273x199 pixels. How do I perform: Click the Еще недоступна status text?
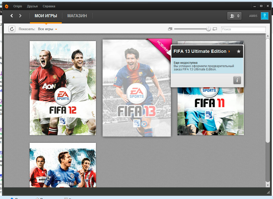185,63
